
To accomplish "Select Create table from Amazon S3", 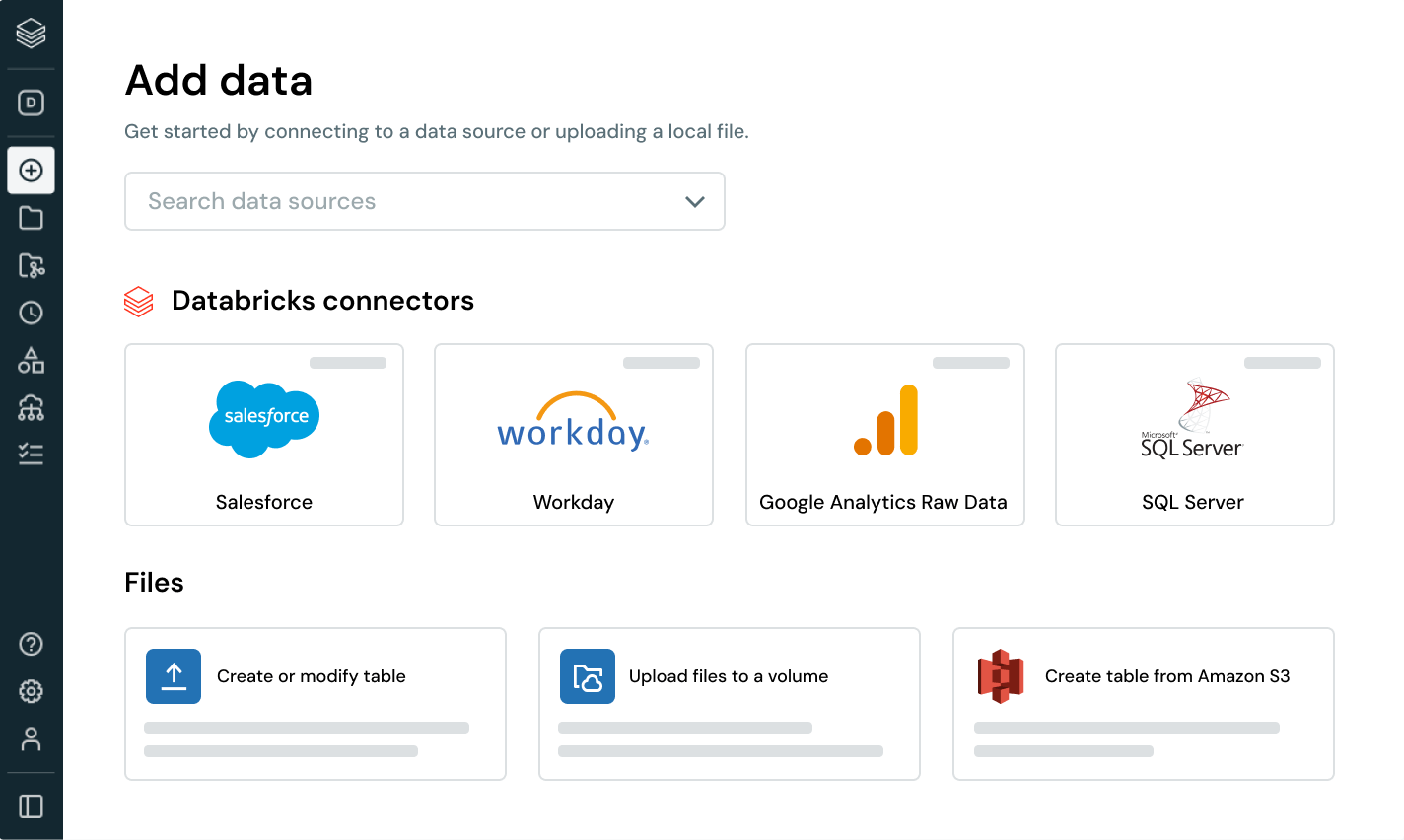I will (x=1143, y=703).
